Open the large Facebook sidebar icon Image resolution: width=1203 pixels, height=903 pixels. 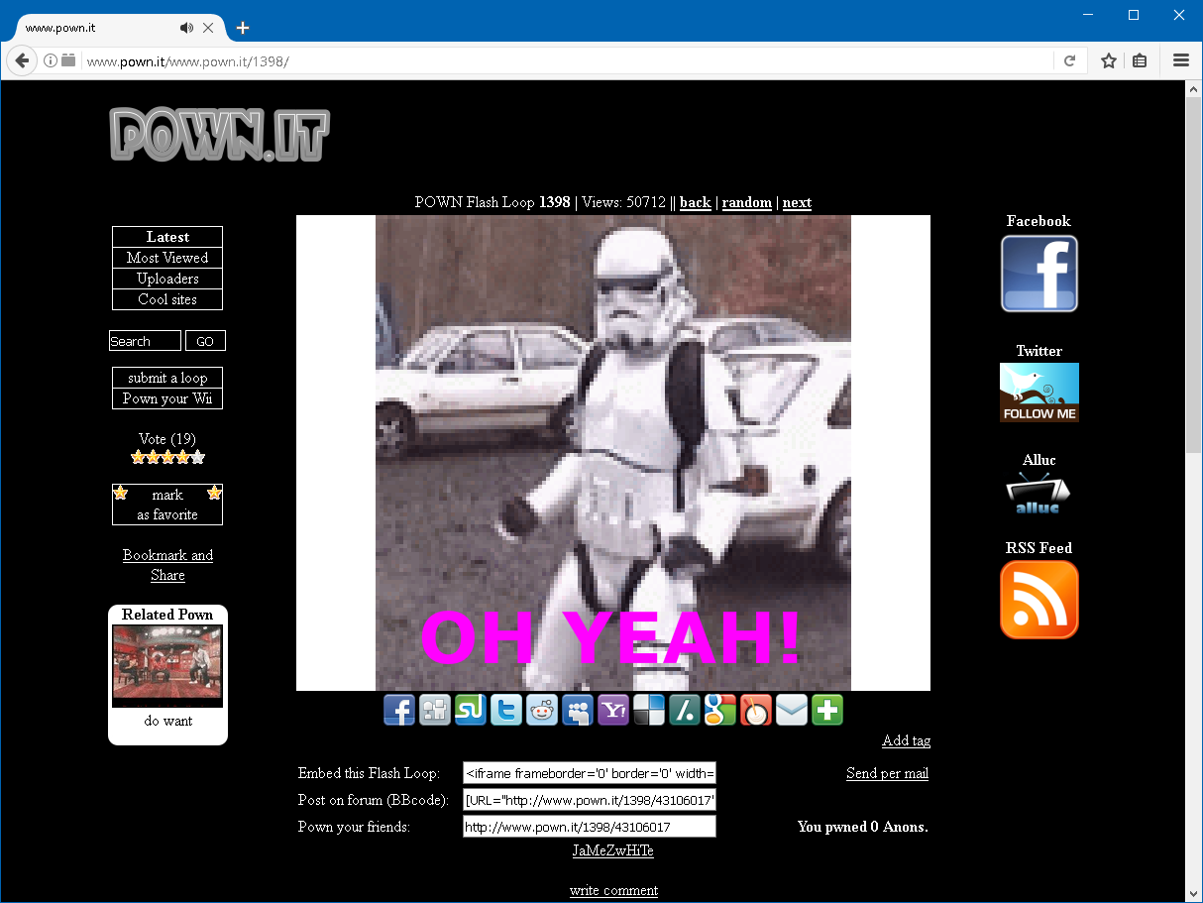(x=1039, y=274)
